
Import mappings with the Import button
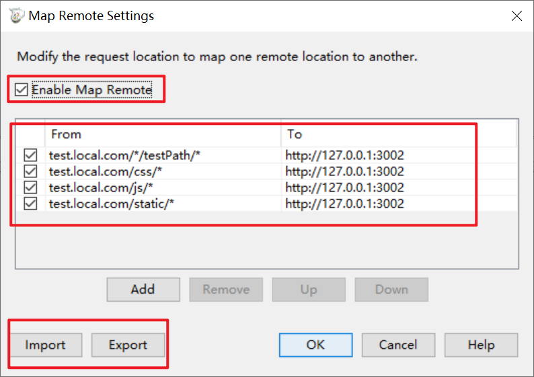[x=46, y=345]
